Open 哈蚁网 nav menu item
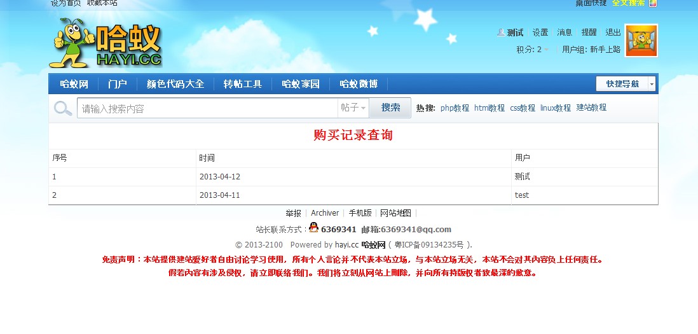698x334 pixels. (74, 84)
